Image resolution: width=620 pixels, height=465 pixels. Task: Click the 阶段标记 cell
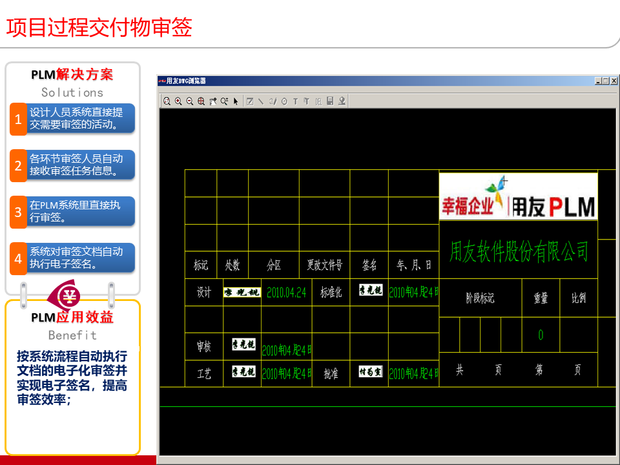[x=480, y=298]
